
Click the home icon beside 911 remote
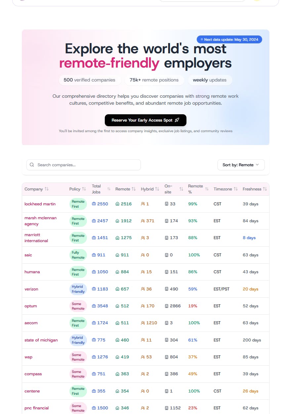(x=117, y=255)
